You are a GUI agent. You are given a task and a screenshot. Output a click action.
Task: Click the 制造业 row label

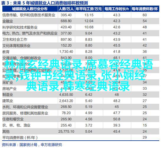pyautogui.click(x=8, y=95)
